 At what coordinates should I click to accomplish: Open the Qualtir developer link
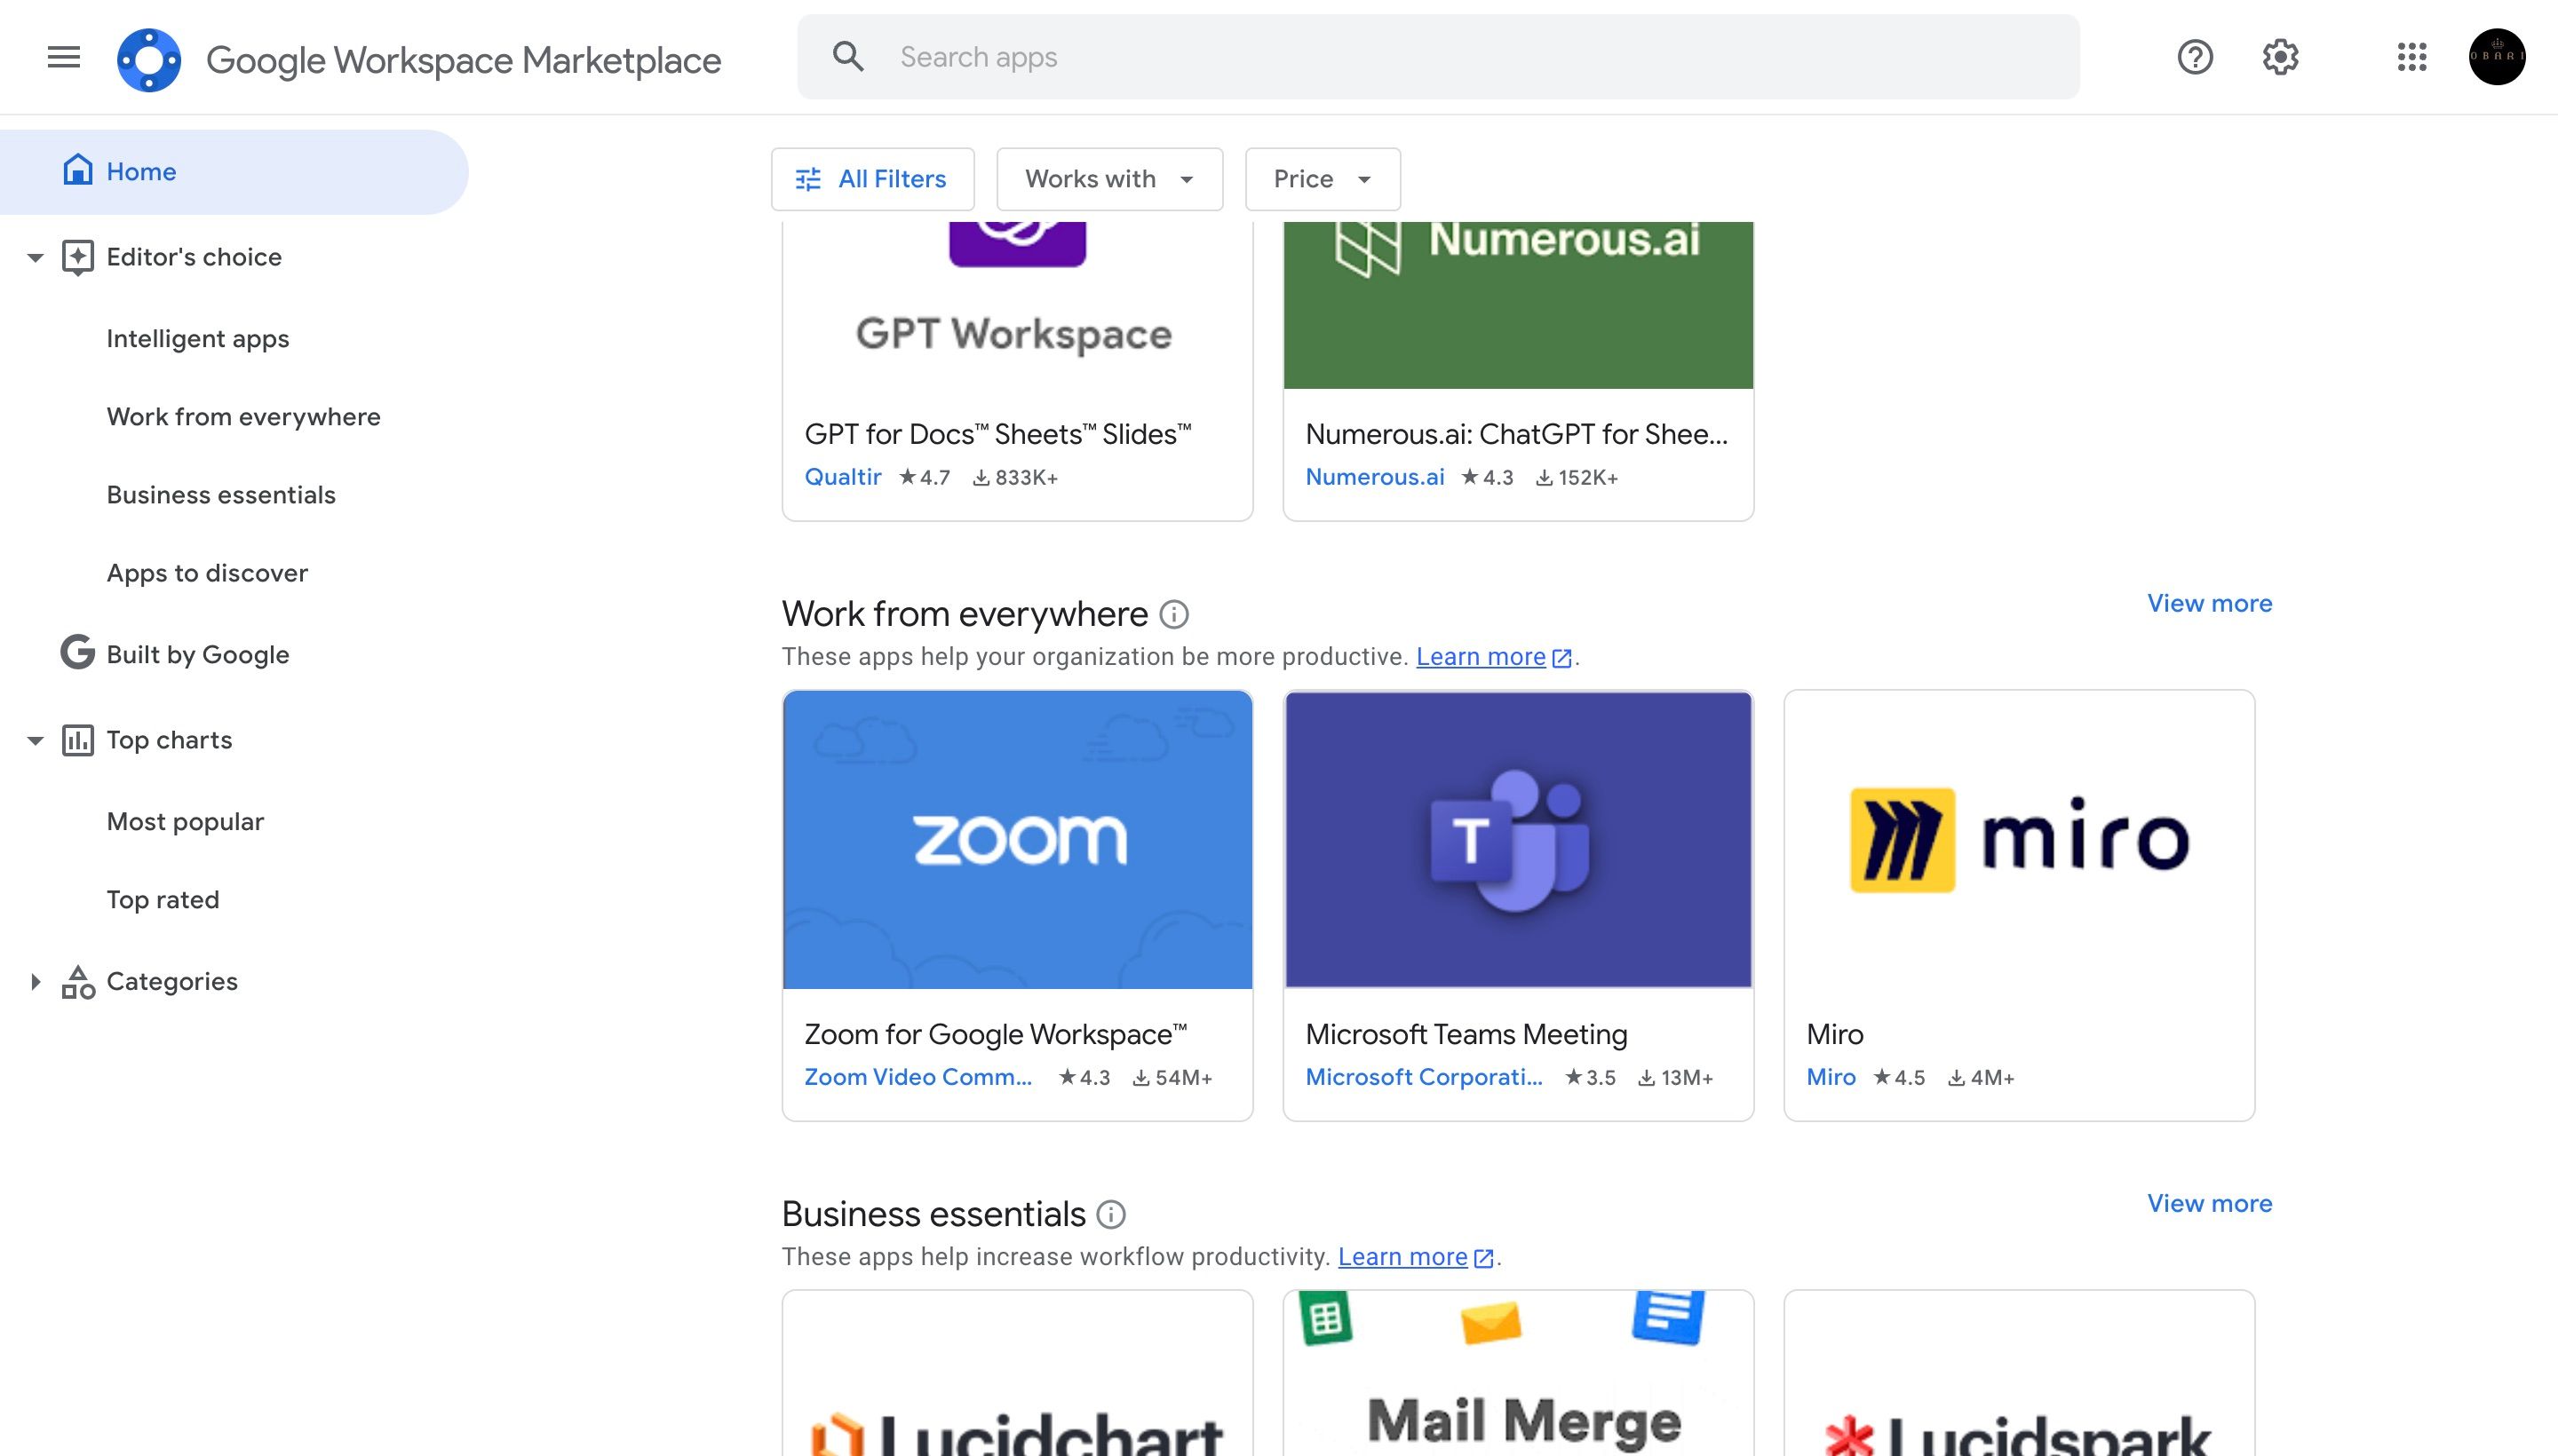pyautogui.click(x=842, y=477)
